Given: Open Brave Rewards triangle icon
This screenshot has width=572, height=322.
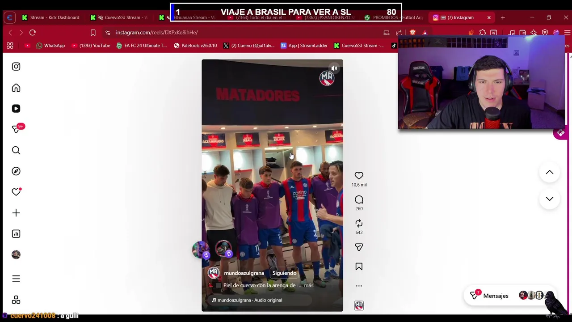Looking at the screenshot, I should pyautogui.click(x=425, y=33).
